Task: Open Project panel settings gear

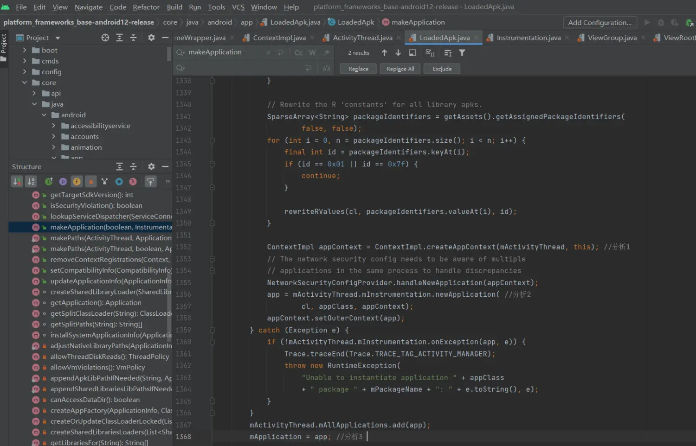Action: tap(151, 38)
